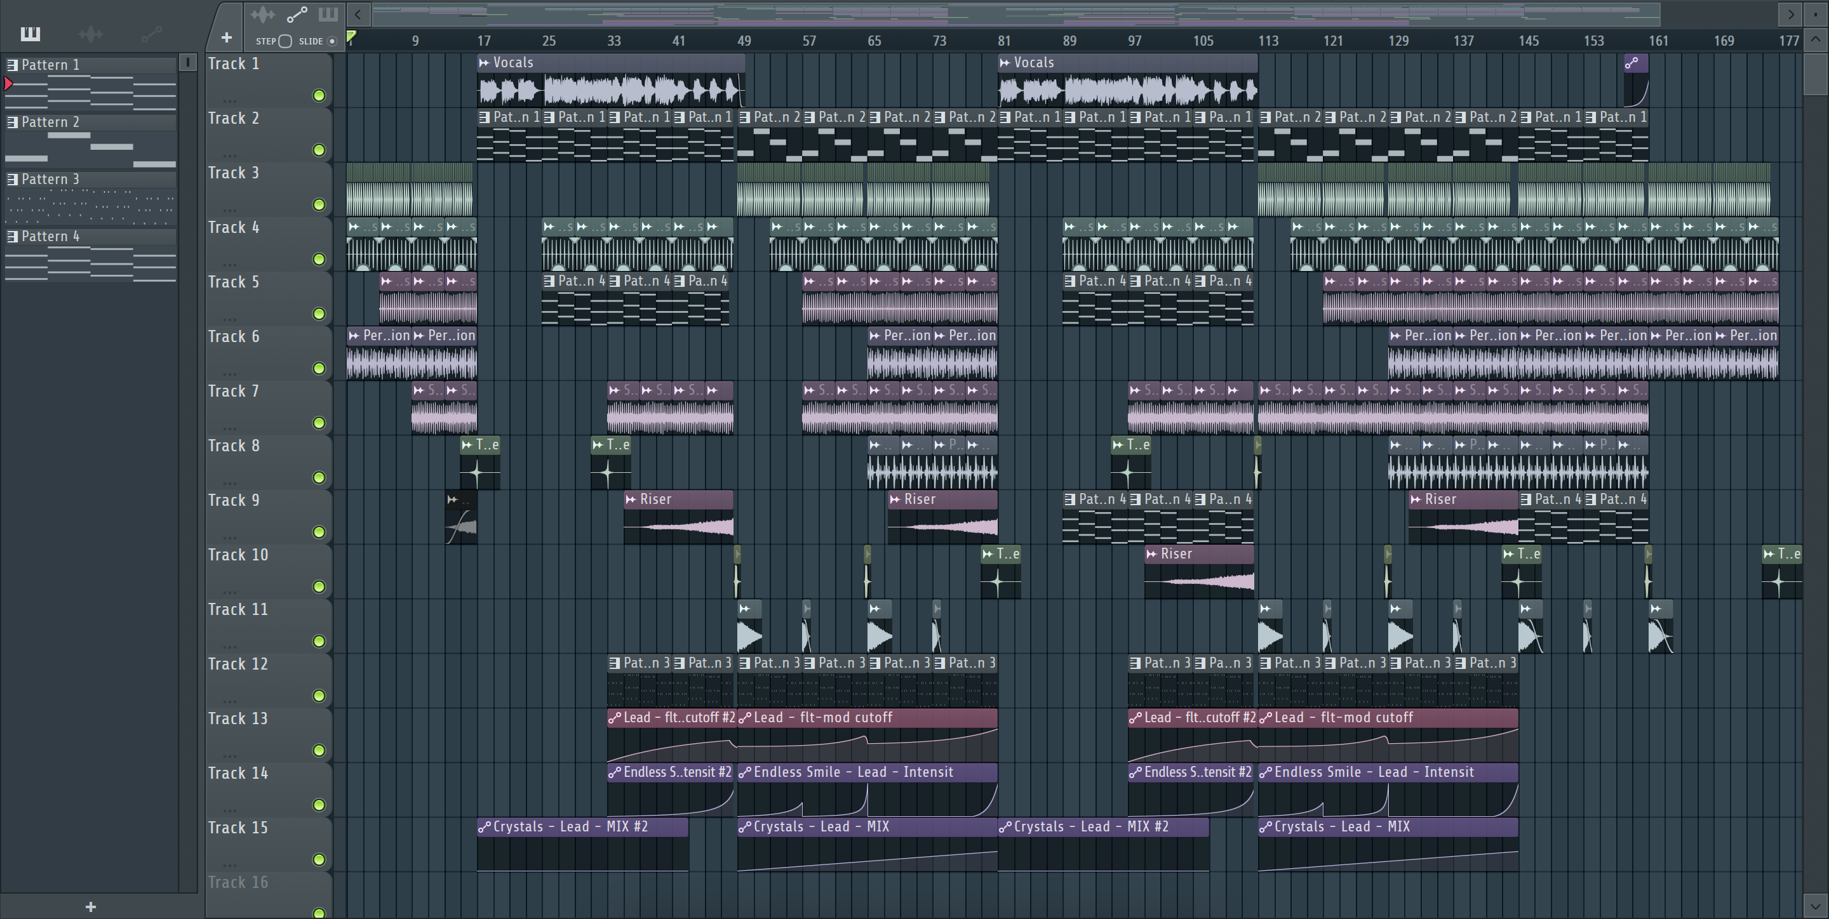Image resolution: width=1829 pixels, height=919 pixels.
Task: Add a new pattern with the bottom plus button
Action: [90, 906]
